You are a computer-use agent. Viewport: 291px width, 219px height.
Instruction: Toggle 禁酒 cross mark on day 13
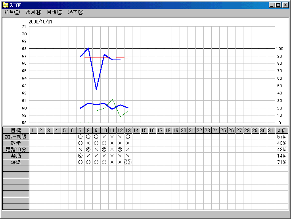tap(128, 156)
